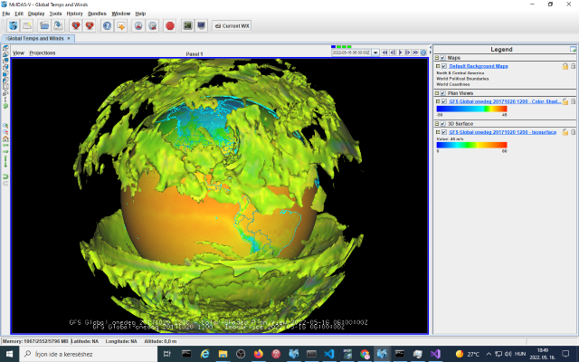
Task: Open animation properties info icon
Action: 423,52
